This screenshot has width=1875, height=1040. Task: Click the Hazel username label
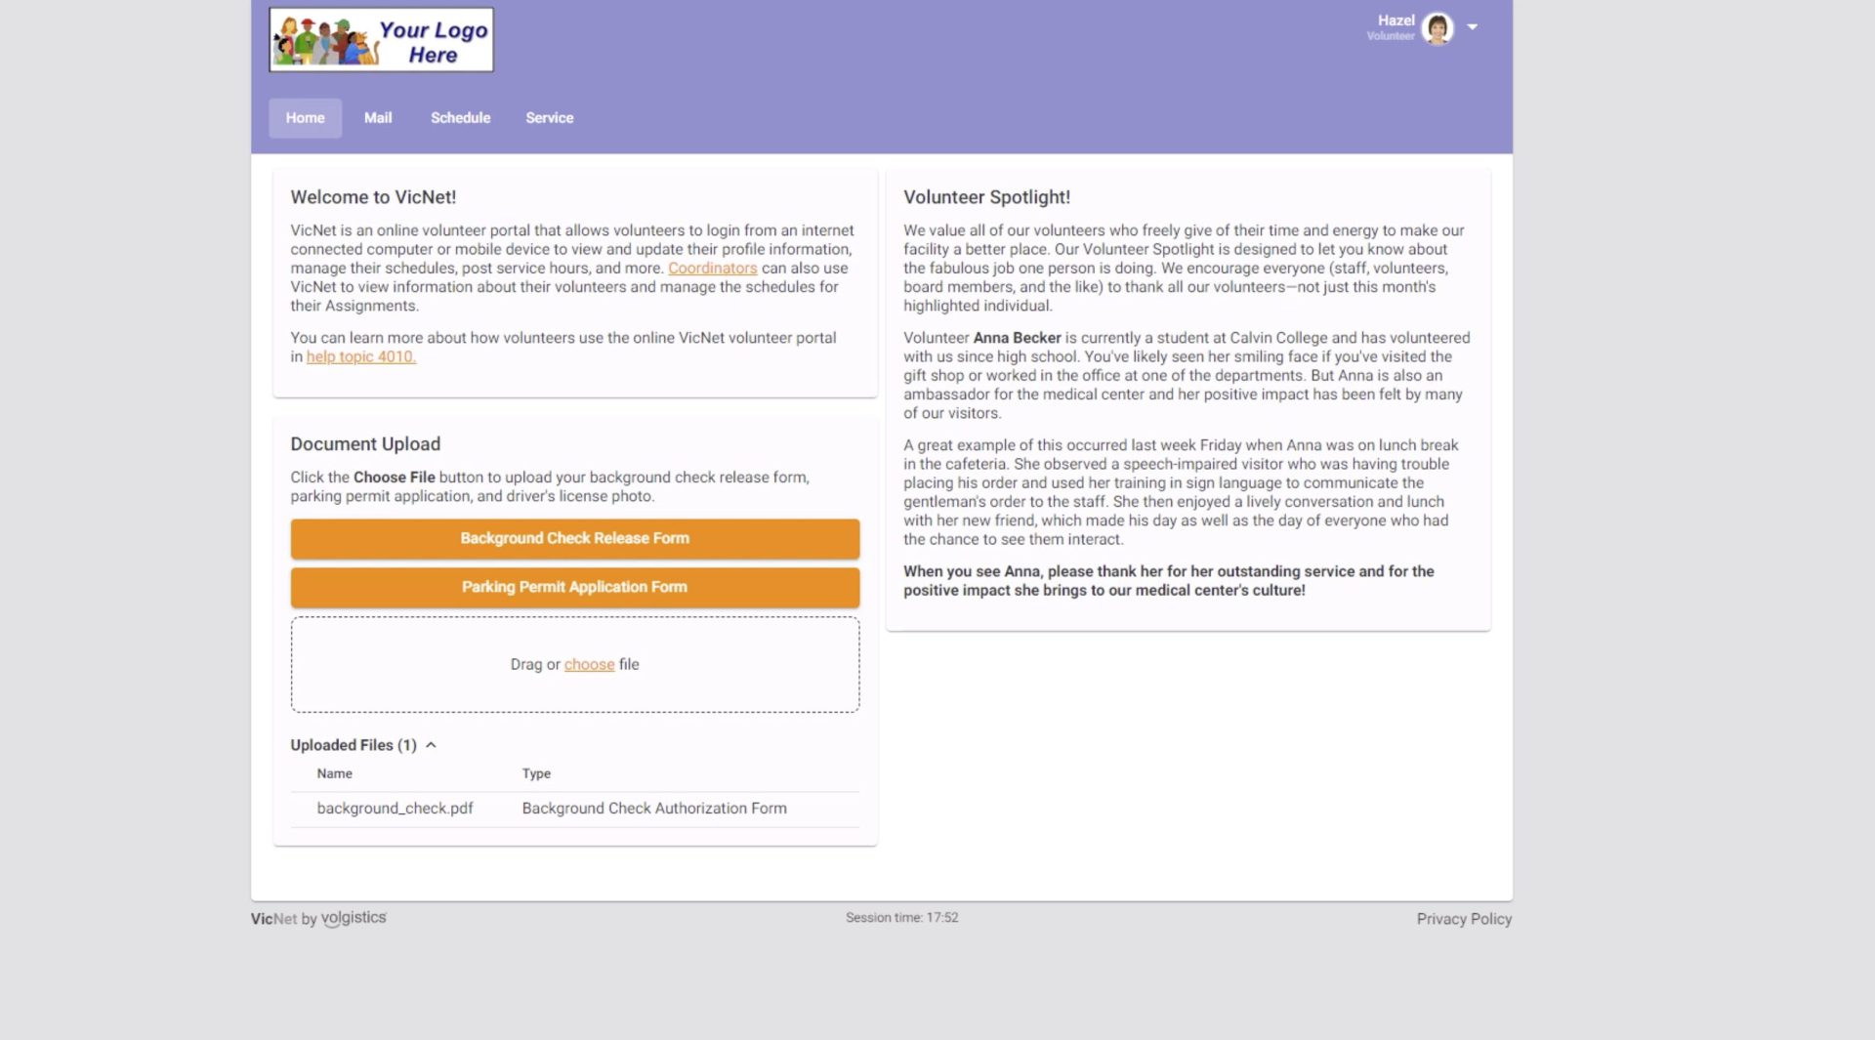[x=1396, y=21]
